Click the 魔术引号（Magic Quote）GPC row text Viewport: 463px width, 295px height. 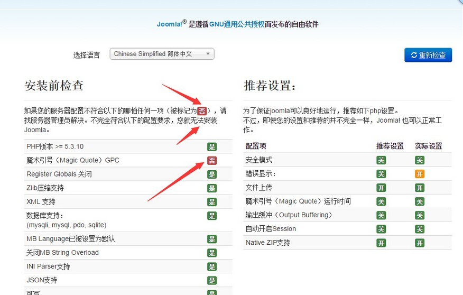click(x=72, y=160)
